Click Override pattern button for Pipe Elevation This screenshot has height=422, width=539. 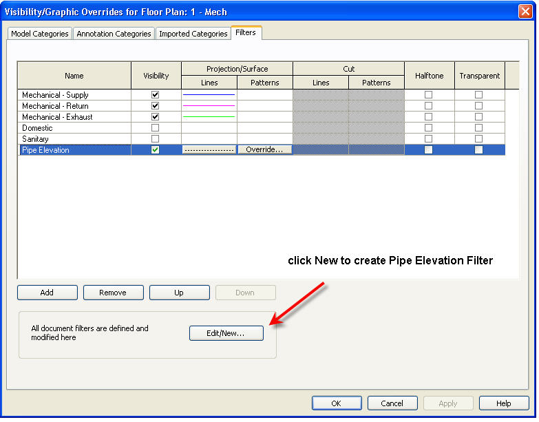[x=265, y=149]
